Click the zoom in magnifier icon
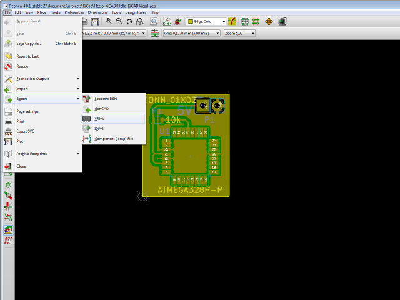This screenshot has width=400, height=300. tap(109, 21)
